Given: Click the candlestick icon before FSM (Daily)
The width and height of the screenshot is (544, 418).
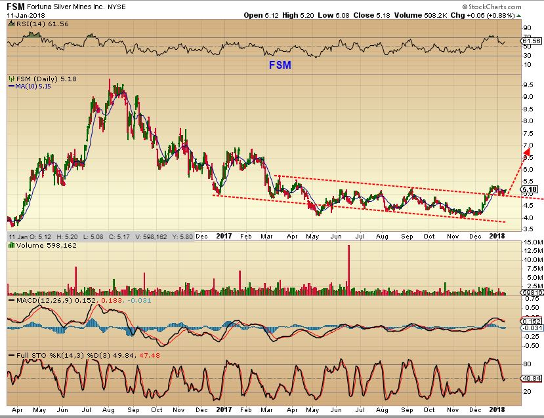Looking at the screenshot, I should click(x=12, y=79).
